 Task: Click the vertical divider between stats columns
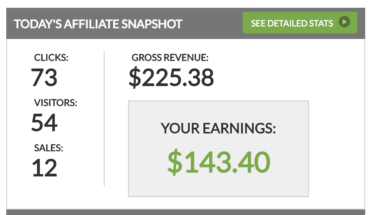pyautogui.click(x=104, y=118)
